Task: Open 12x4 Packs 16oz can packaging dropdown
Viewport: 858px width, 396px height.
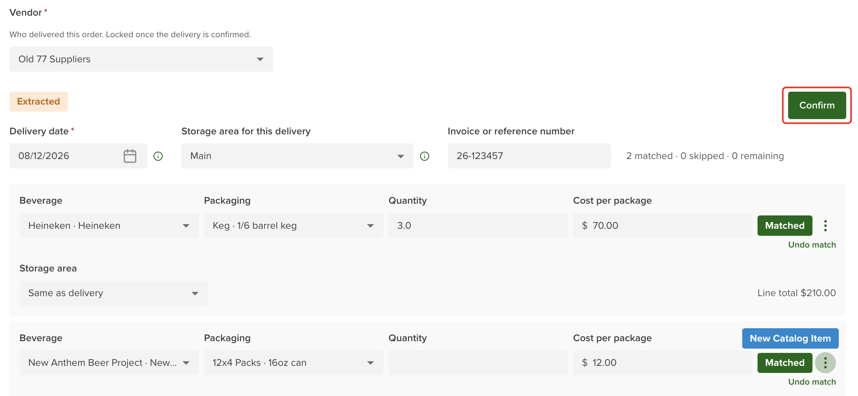Action: click(x=294, y=363)
